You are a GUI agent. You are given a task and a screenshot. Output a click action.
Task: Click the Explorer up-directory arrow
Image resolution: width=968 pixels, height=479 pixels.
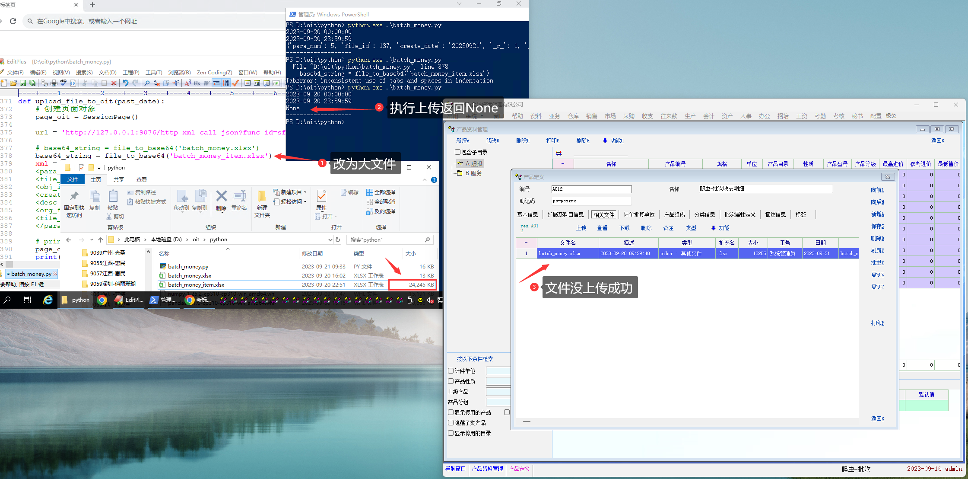pos(101,239)
